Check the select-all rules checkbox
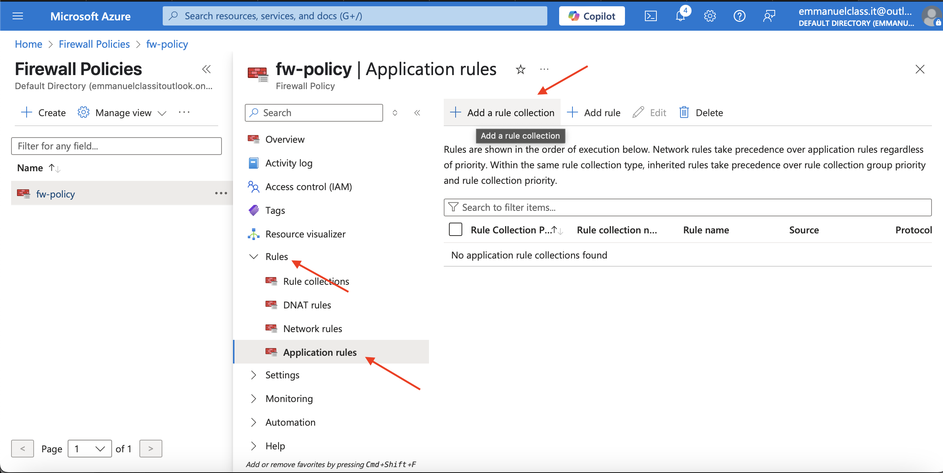Screen dimensions: 943x473 tap(455, 230)
